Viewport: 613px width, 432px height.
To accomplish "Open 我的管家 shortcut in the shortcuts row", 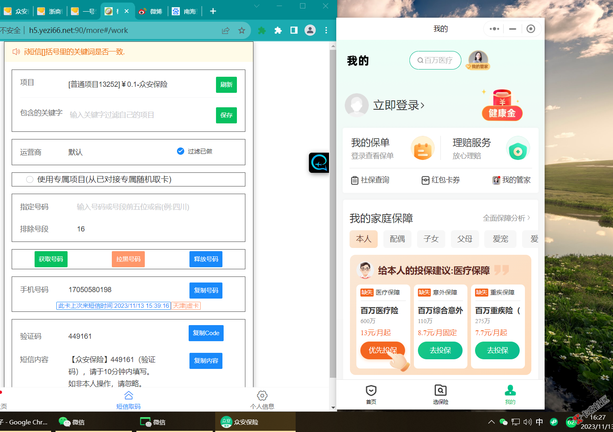I will click(x=512, y=180).
